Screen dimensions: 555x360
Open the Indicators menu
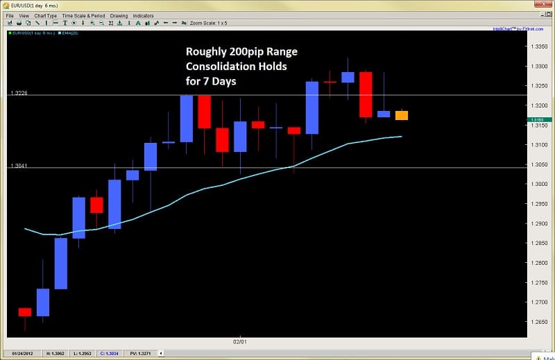pyautogui.click(x=143, y=15)
